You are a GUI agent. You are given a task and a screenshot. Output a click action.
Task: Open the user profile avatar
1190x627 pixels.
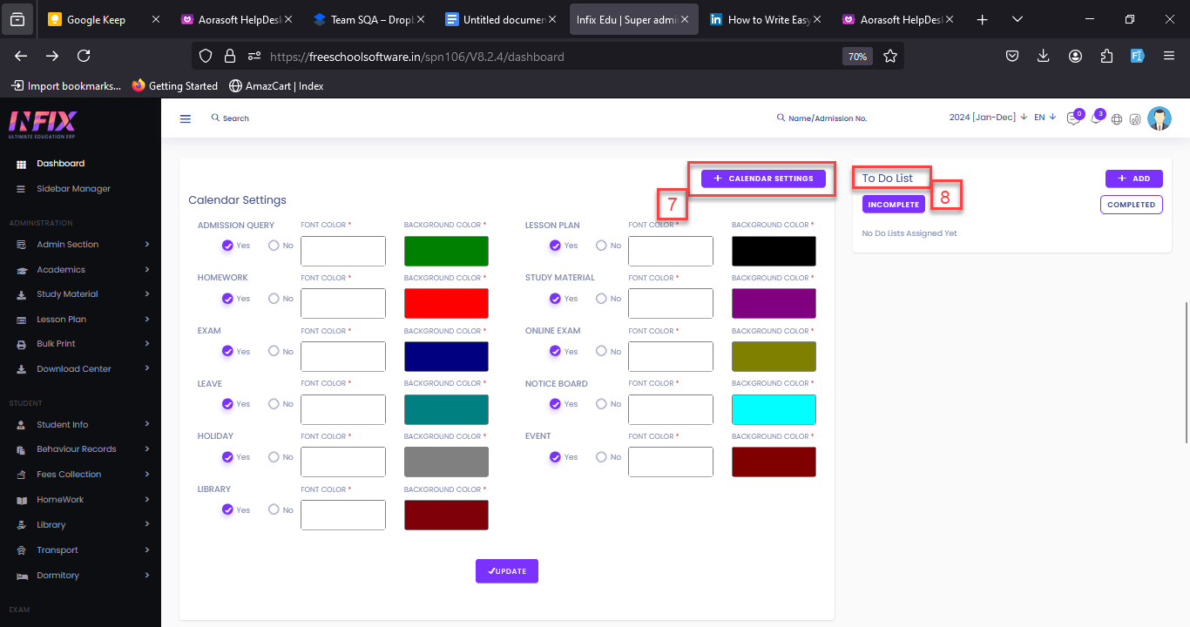[1160, 118]
